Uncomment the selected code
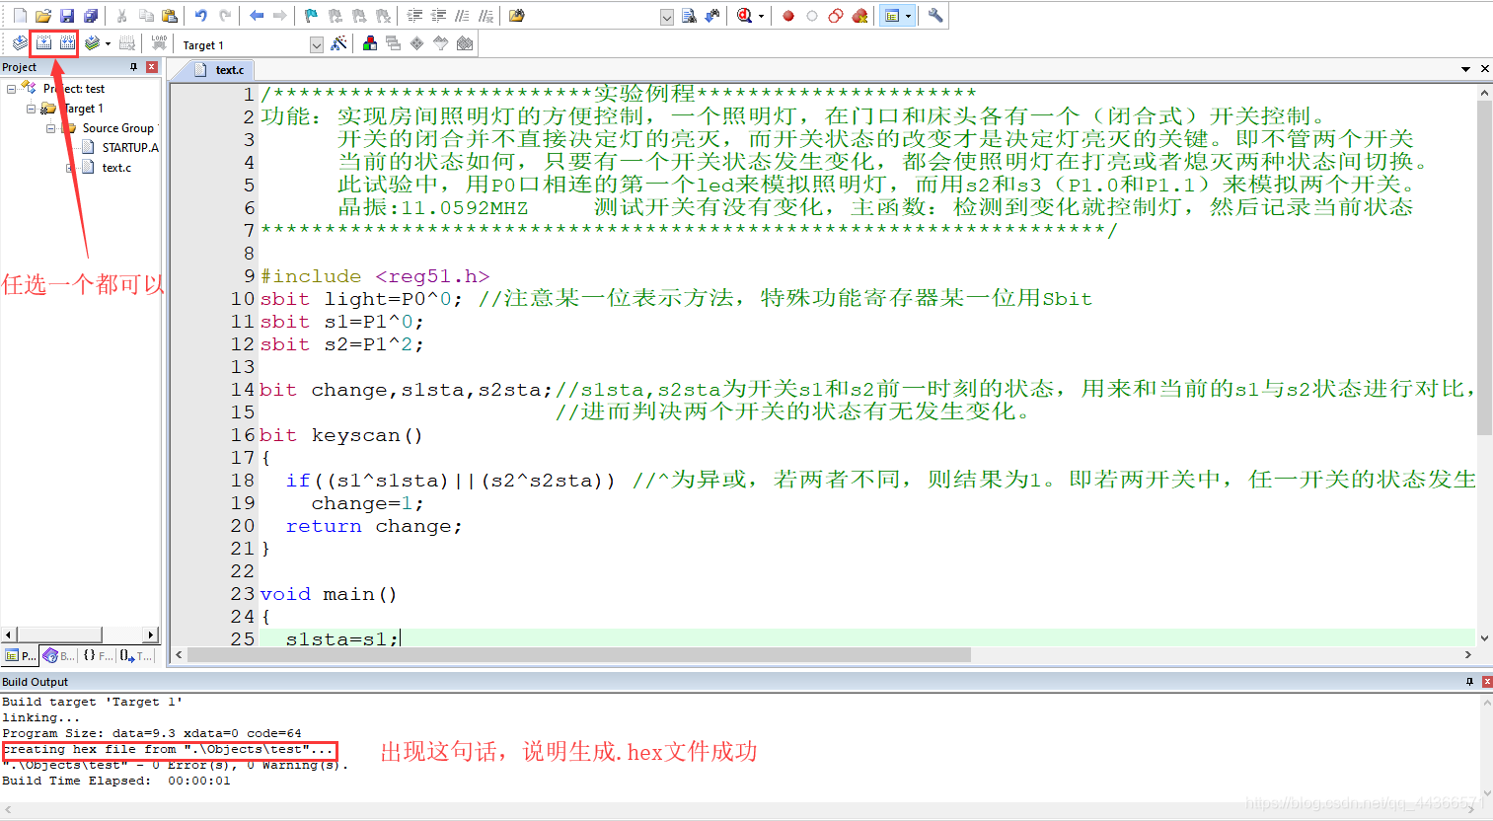Viewport: 1493px width, 821px height. point(485,16)
